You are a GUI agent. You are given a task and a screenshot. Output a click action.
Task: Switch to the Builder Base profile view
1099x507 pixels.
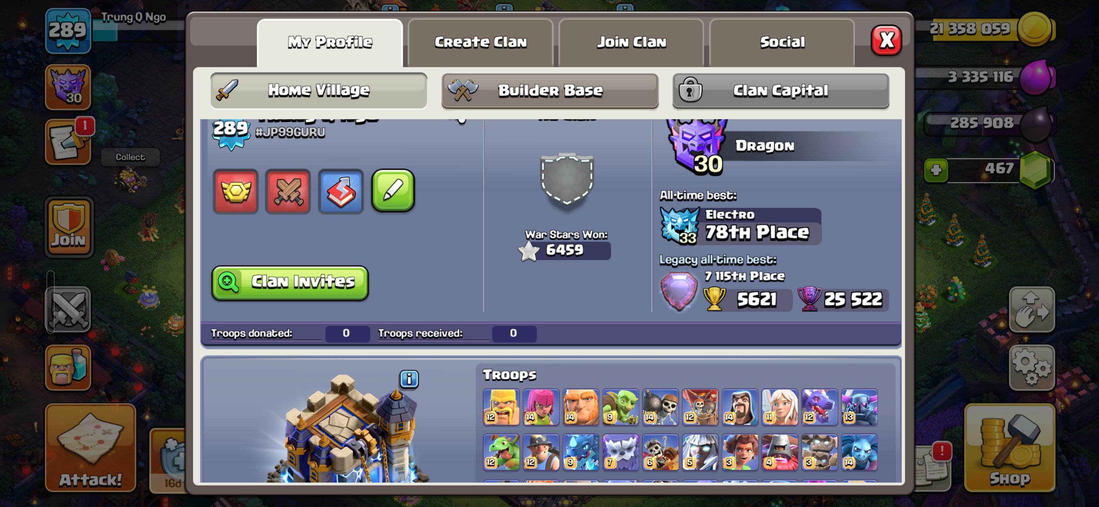pos(550,91)
